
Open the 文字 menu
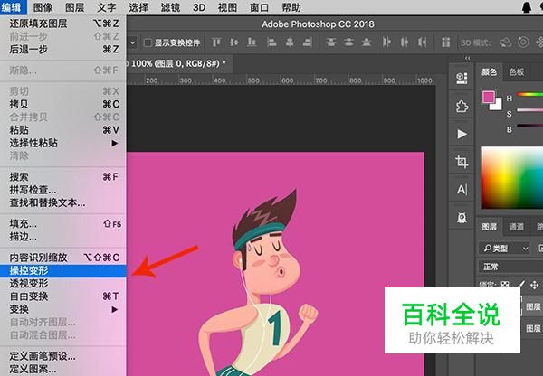tap(106, 7)
